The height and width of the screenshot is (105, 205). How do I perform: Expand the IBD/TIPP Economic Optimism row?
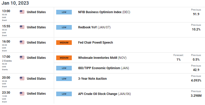(x=104, y=68)
